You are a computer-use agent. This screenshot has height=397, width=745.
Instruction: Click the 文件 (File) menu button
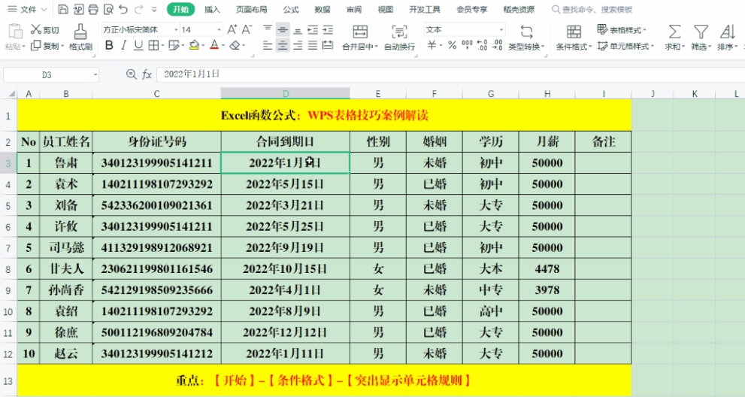pos(28,10)
